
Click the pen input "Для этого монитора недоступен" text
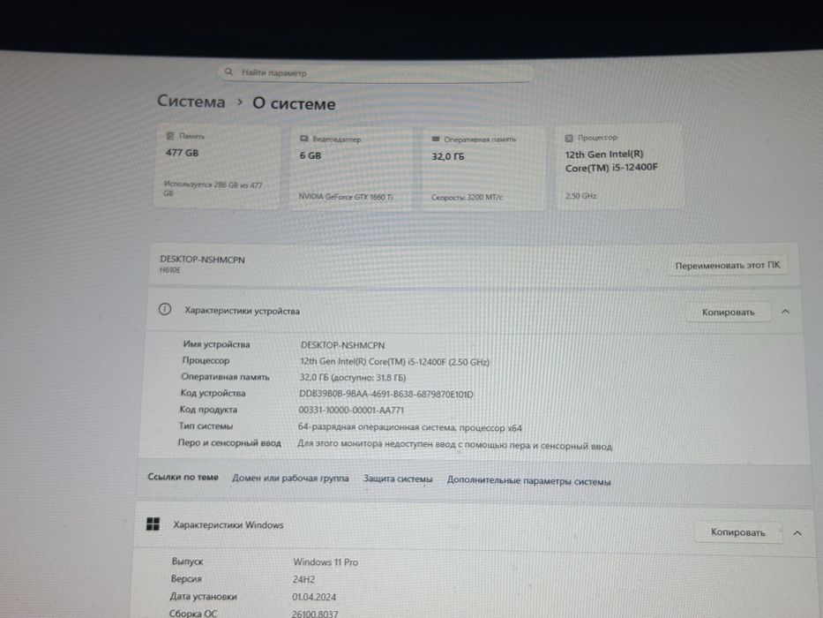pos(454,445)
